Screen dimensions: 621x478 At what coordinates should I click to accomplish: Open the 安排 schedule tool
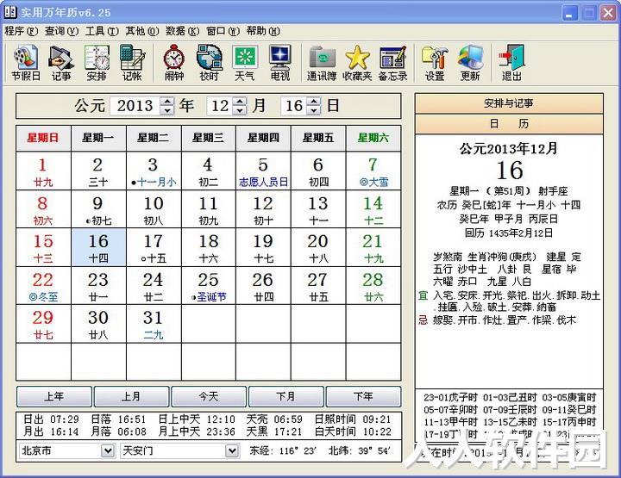(x=97, y=63)
